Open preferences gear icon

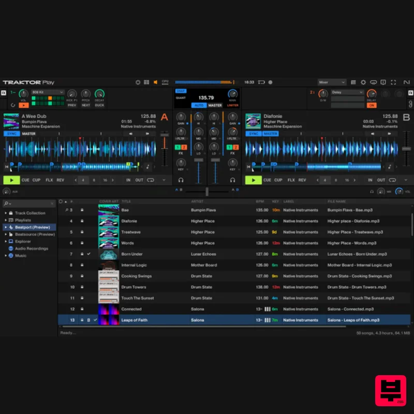click(x=363, y=82)
